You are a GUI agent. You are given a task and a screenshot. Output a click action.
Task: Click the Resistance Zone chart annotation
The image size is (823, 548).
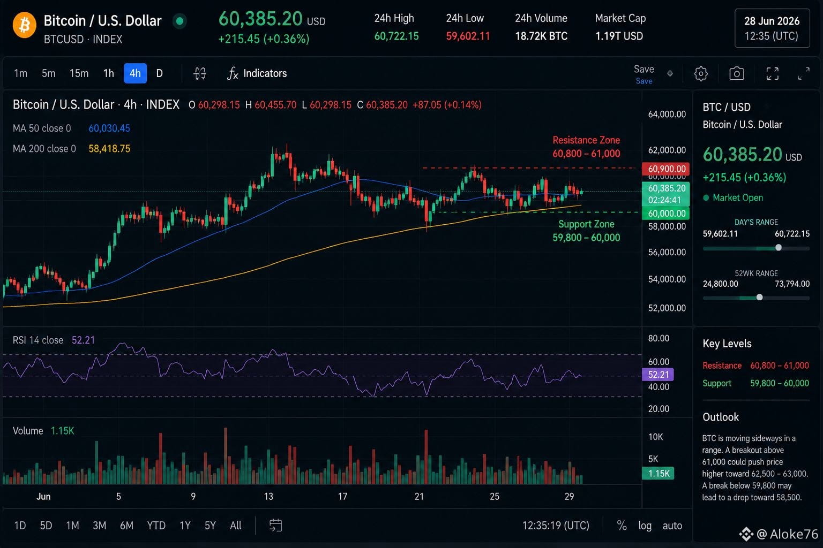point(586,147)
